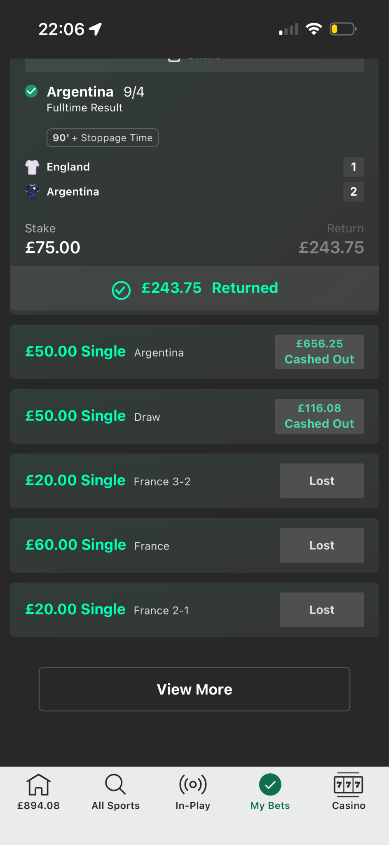Expand the £50.00 Single Draw bet

(194, 416)
